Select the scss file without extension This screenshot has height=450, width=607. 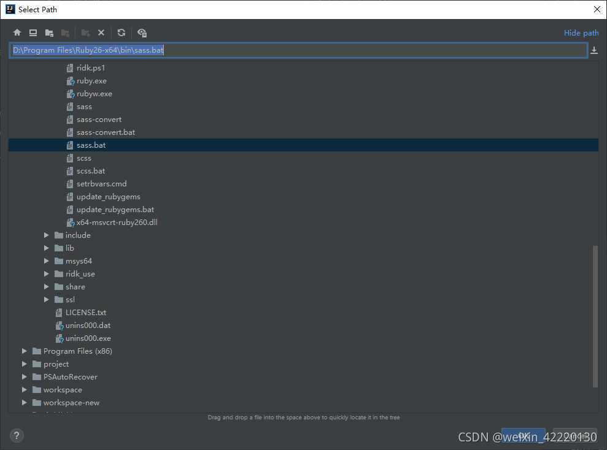pos(83,158)
